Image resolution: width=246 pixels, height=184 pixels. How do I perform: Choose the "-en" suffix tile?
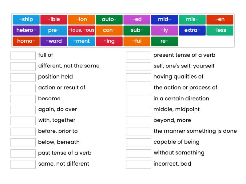coord(220,19)
